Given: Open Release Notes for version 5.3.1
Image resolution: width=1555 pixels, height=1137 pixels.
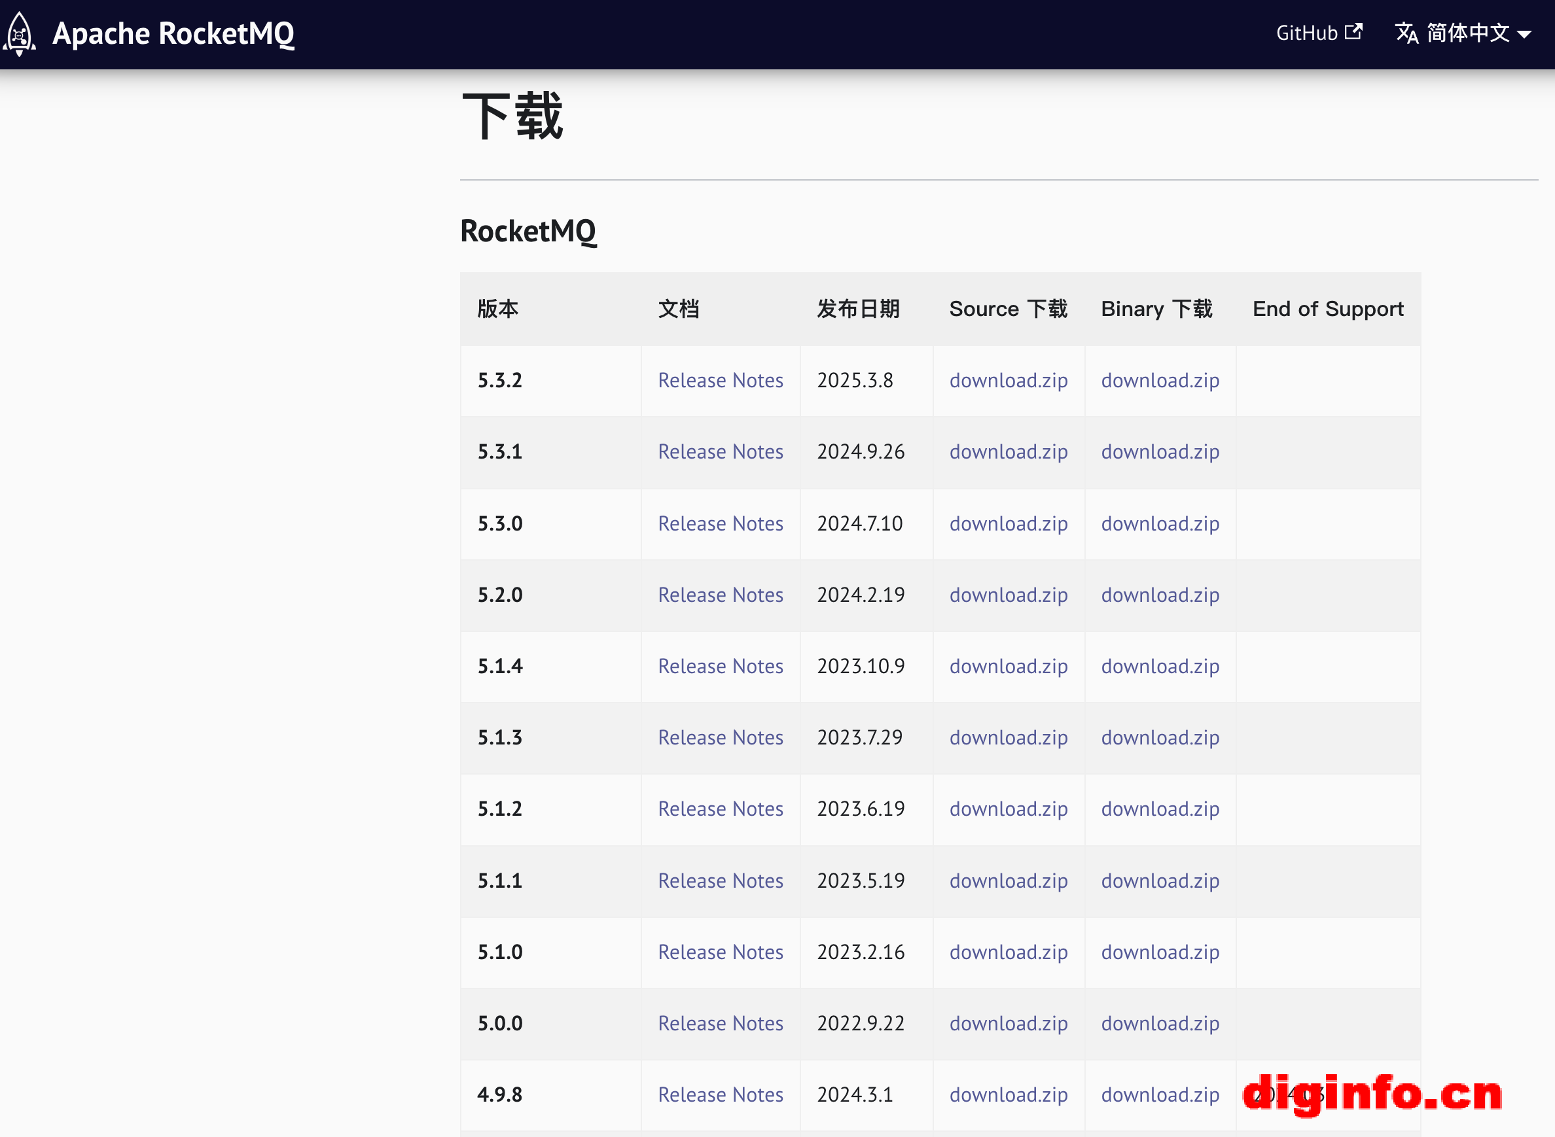Looking at the screenshot, I should click(720, 452).
